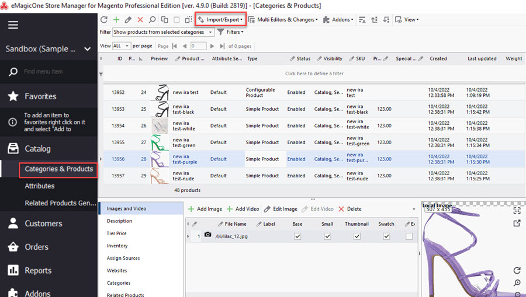Viewport: 526px width, 297px height.
Task: Click Add Image button
Action: 205,209
